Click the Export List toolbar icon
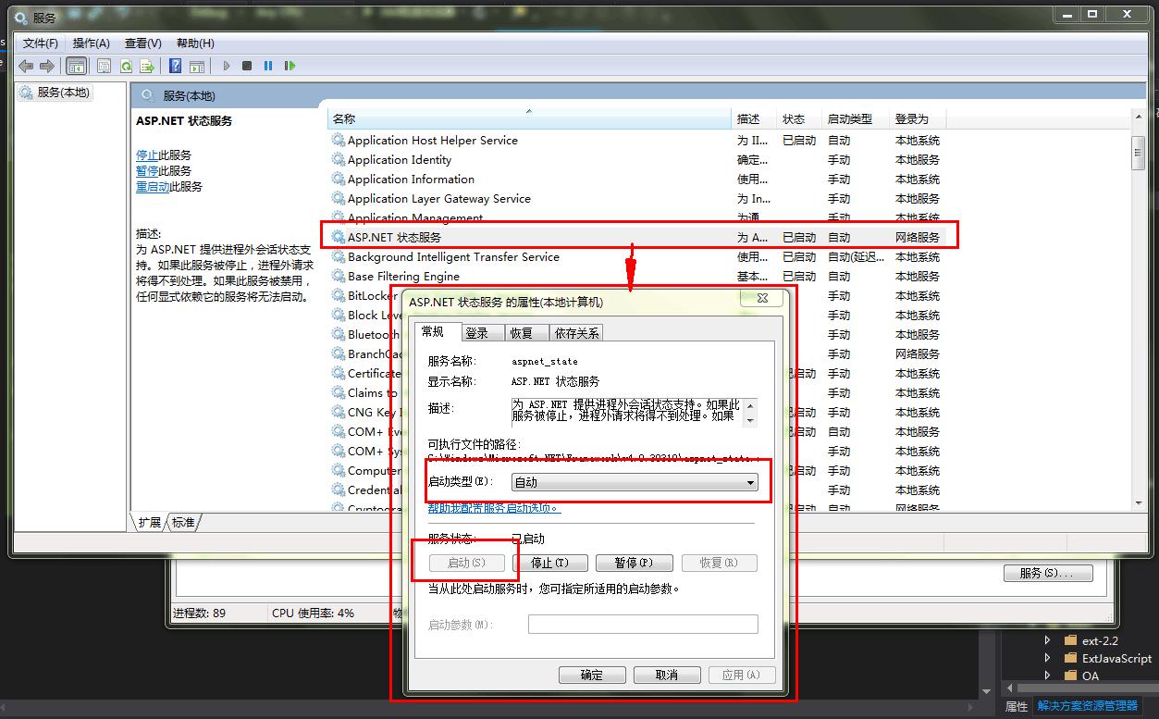The image size is (1159, 719). point(147,66)
